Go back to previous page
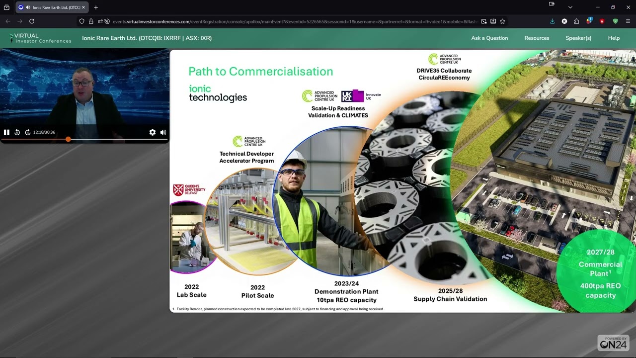The image size is (636, 358). [8, 21]
